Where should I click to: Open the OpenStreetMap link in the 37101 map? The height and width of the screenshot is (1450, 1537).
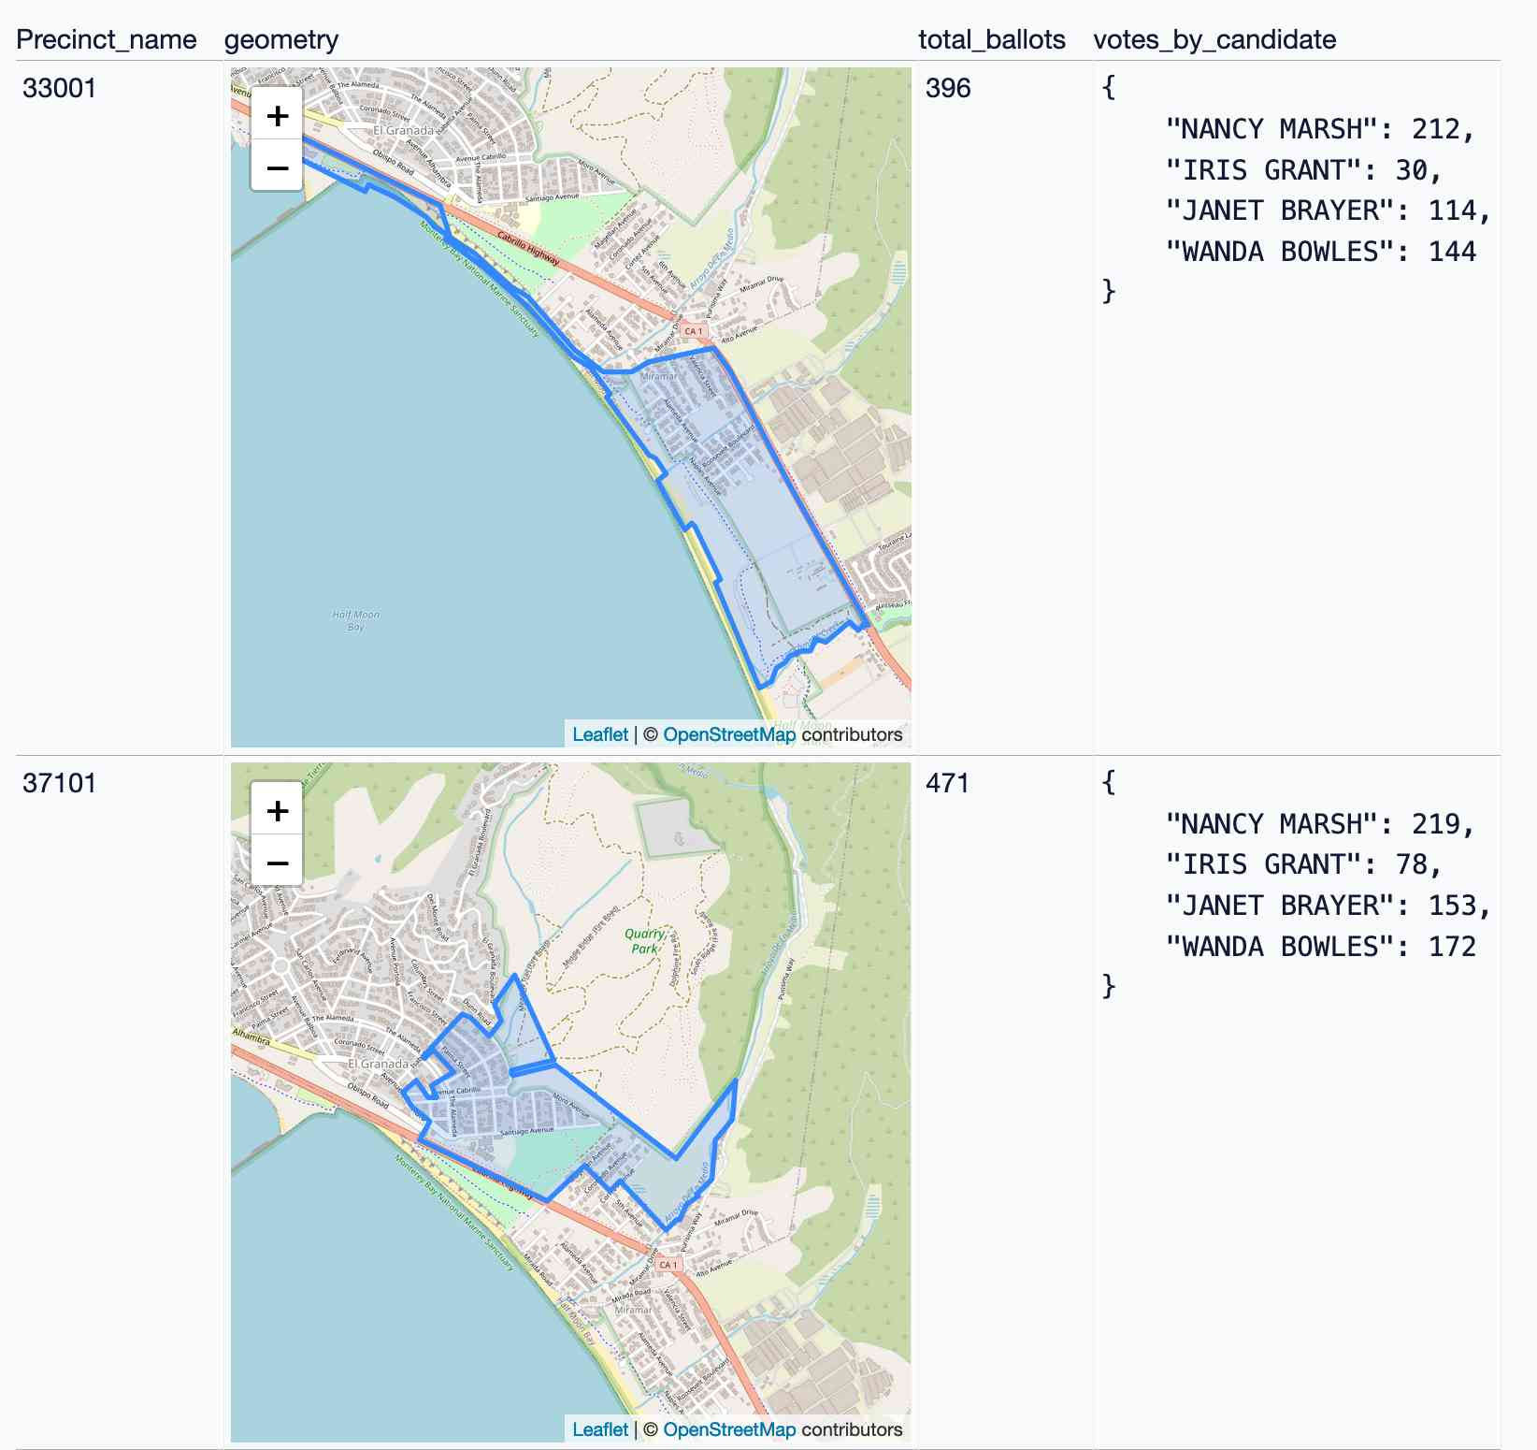tap(729, 1429)
